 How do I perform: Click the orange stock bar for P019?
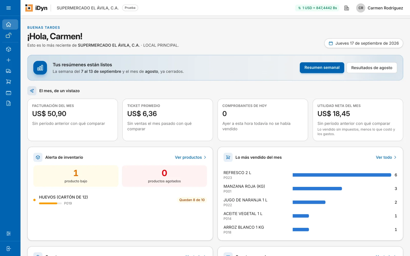click(50, 203)
